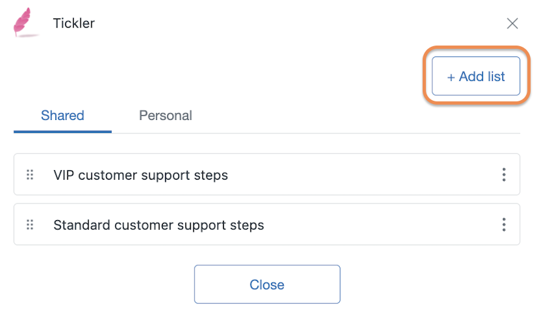
Task: Click drag handle beside Standard customer support steps
Action: pos(30,225)
